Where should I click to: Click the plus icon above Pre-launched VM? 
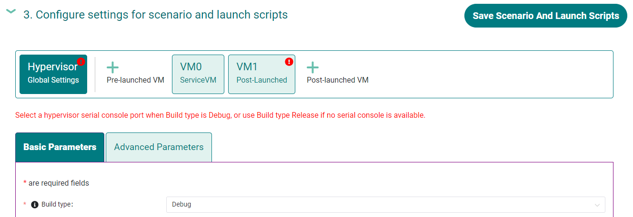(x=112, y=67)
